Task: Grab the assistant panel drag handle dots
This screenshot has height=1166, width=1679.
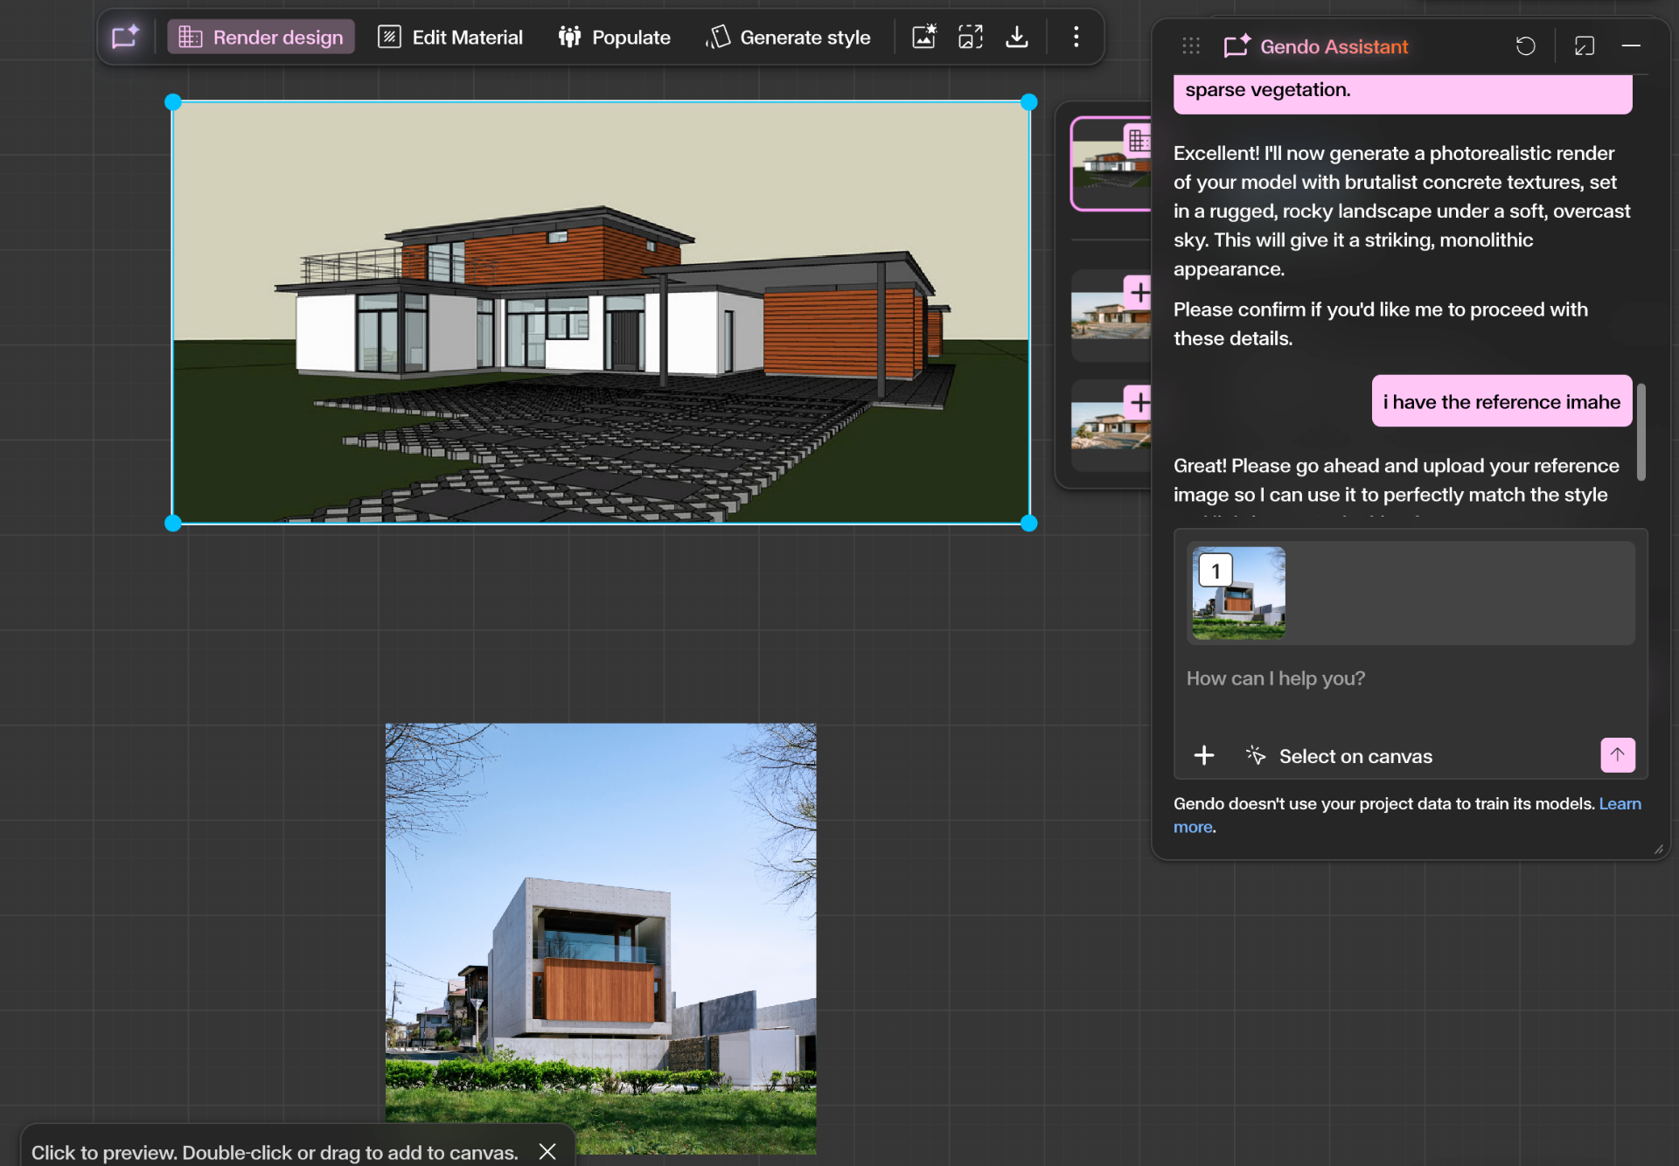Action: coord(1190,46)
